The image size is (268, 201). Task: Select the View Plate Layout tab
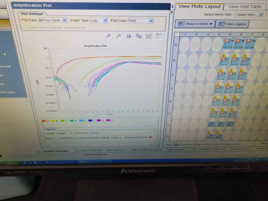click(199, 7)
